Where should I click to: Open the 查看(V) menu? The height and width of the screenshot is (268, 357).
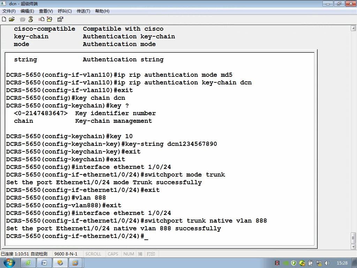coord(46,11)
